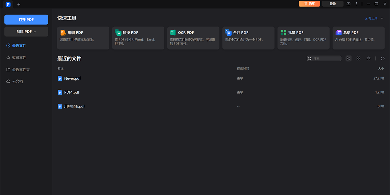Start the OCR PDF tool

193,38
